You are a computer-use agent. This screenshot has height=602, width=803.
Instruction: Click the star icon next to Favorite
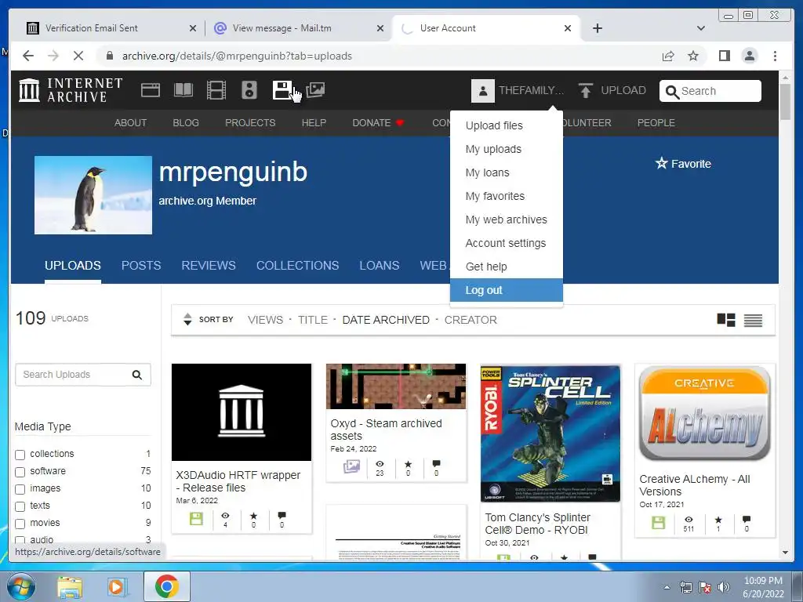point(662,163)
